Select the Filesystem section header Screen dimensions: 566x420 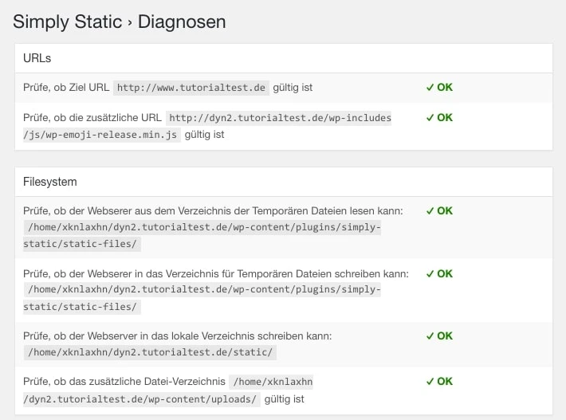tap(50, 182)
